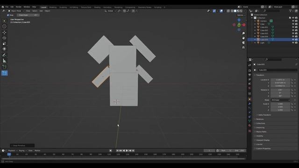Open the Modifiers wrench properties tab
299x168 pixels.
pos(249,104)
